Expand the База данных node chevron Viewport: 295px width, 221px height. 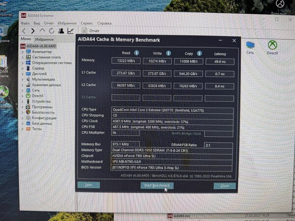23,124
